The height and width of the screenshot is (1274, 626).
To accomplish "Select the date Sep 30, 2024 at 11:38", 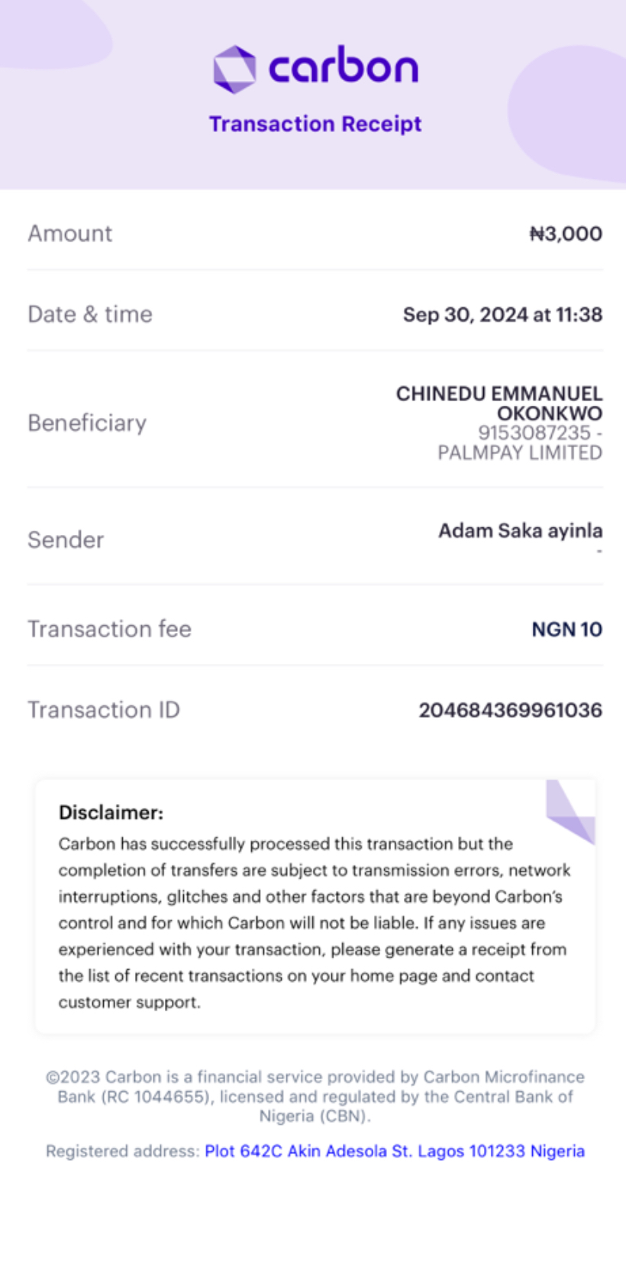I will (502, 315).
